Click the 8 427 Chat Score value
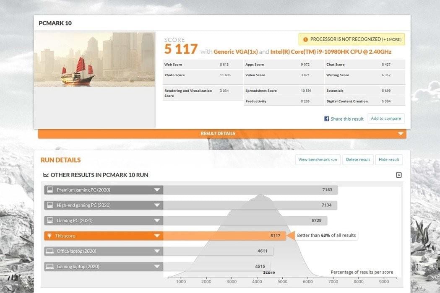Image resolution: width=440 pixels, height=293 pixels. click(386, 65)
